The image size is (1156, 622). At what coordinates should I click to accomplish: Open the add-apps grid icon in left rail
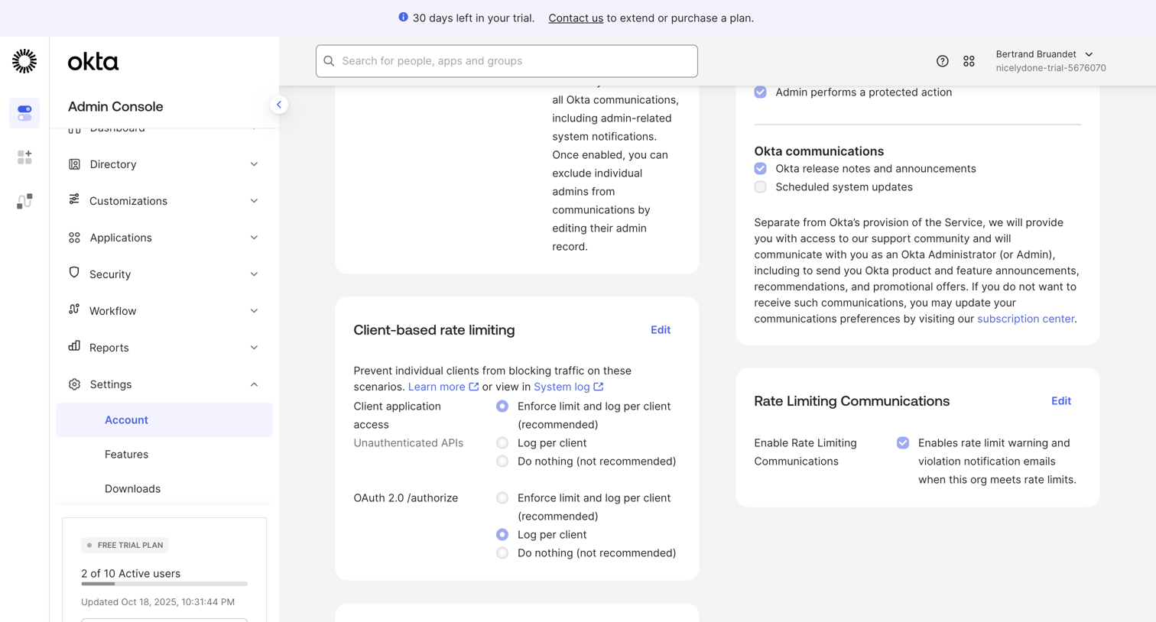24,157
